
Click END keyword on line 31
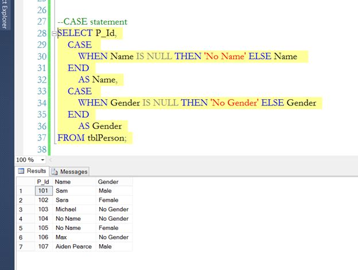(78, 68)
